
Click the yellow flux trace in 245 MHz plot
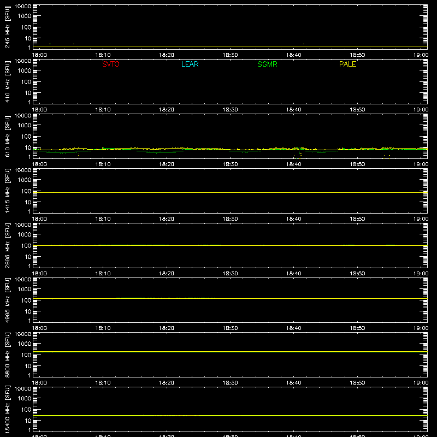point(230,46)
